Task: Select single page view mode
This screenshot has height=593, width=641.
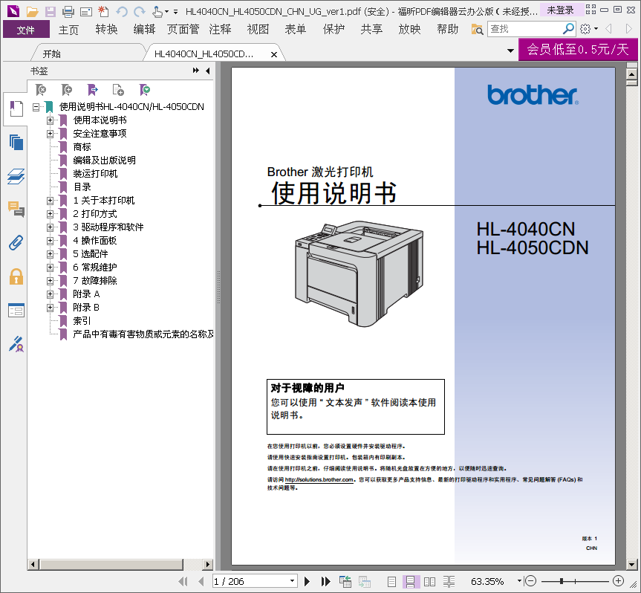Action: tap(391, 582)
